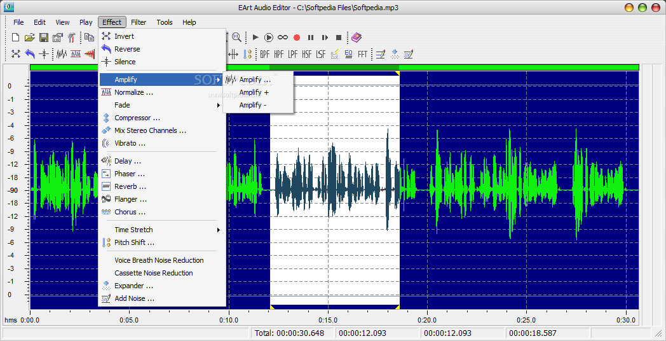The image size is (666, 341).
Task: Click the Save floppy disk icon
Action: [x=43, y=38]
